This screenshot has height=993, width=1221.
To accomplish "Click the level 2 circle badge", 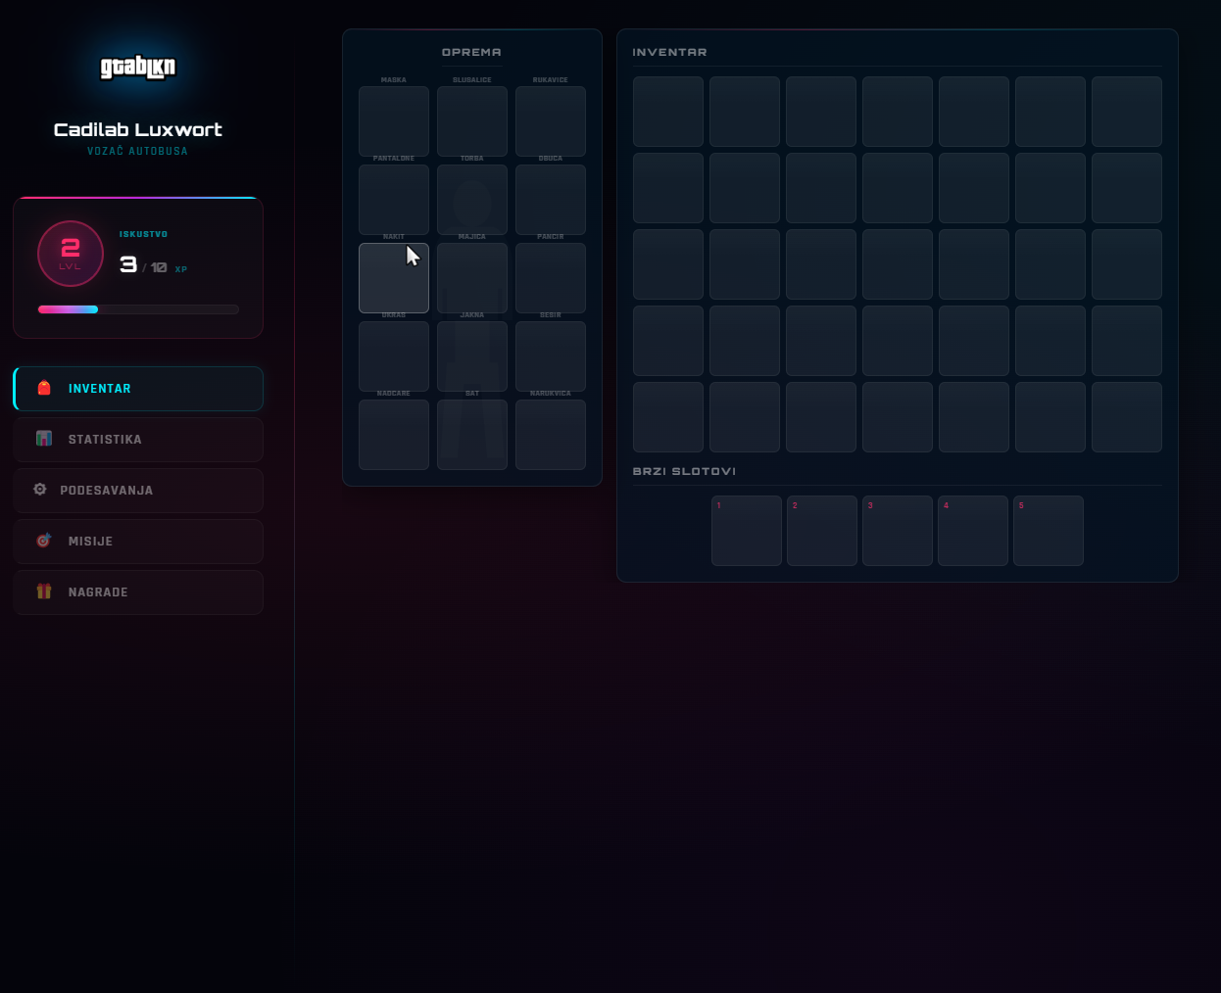I will 71,254.
